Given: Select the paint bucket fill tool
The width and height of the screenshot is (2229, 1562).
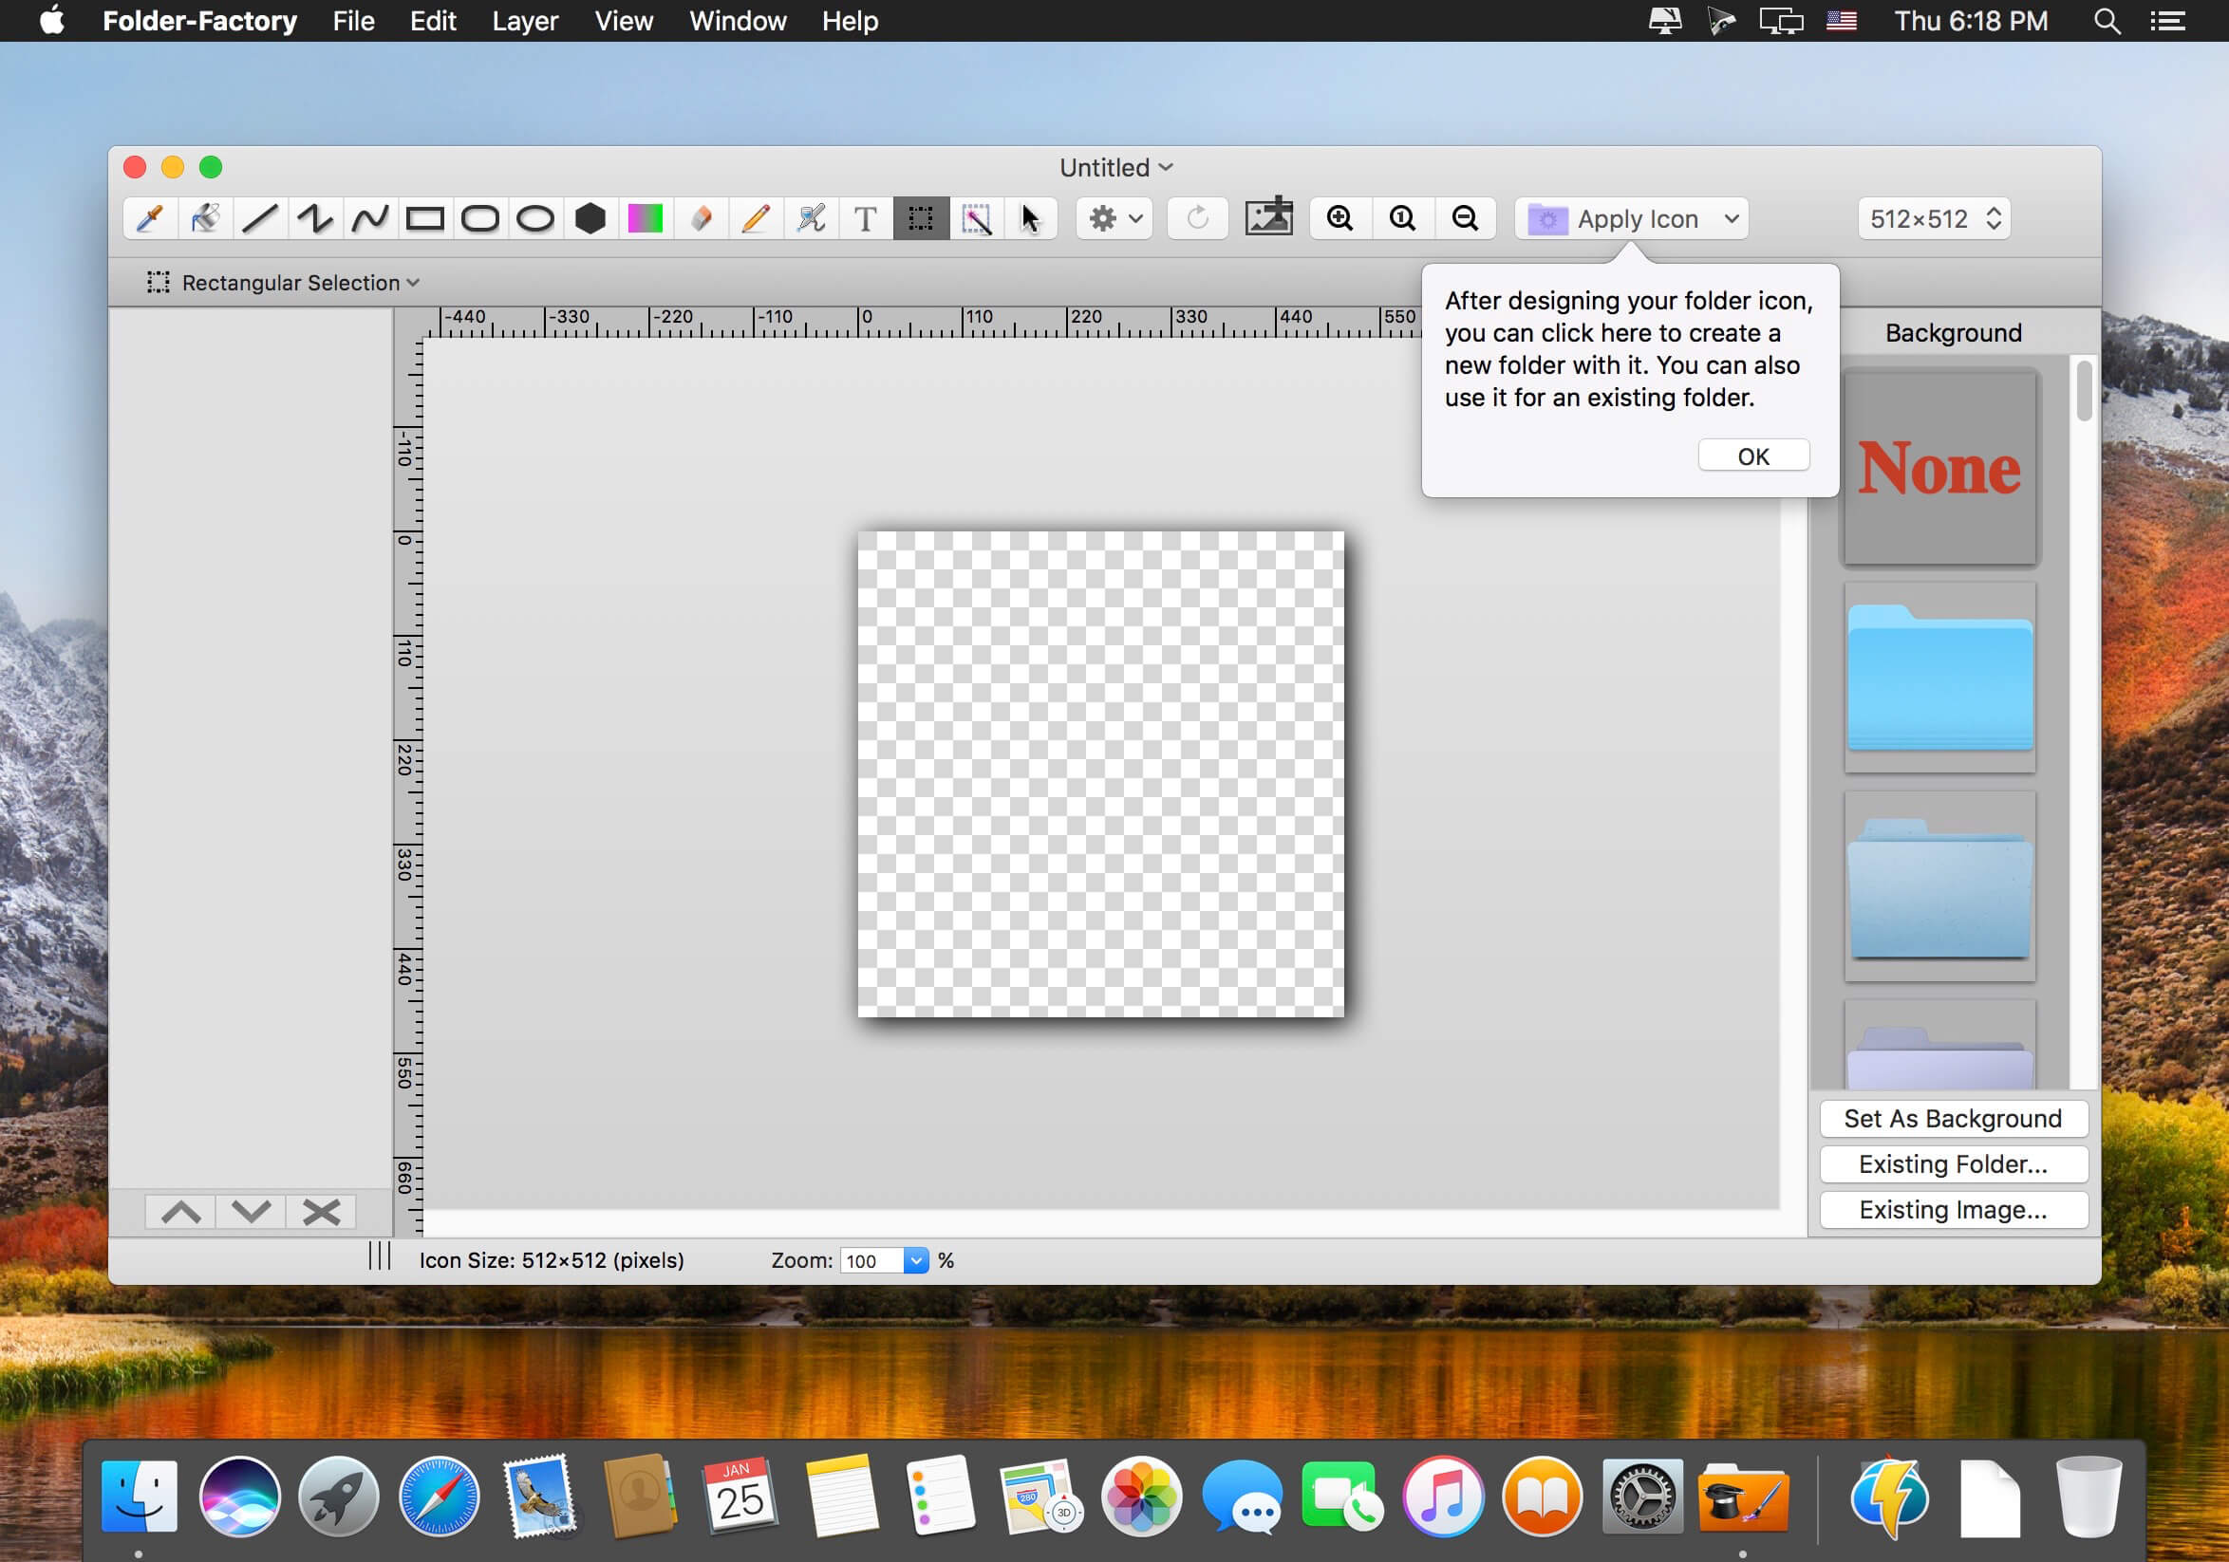Looking at the screenshot, I should (205, 218).
